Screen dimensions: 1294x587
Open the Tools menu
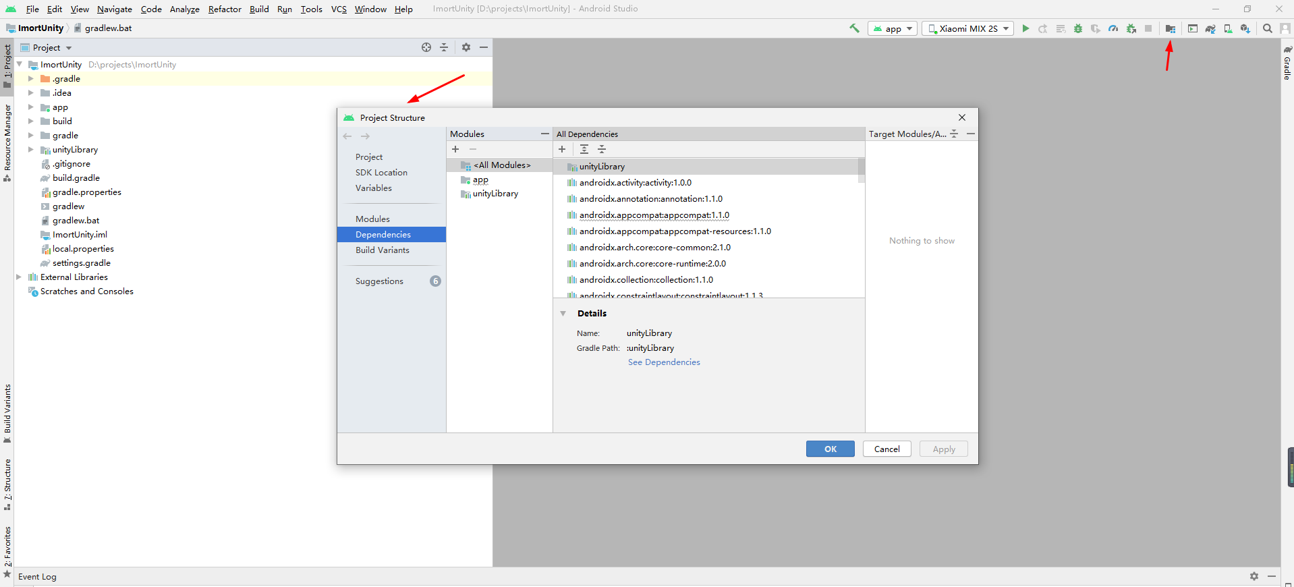coord(311,9)
